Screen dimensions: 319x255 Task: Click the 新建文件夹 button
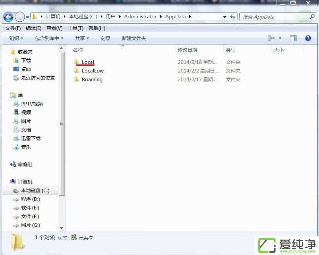(x=134, y=38)
